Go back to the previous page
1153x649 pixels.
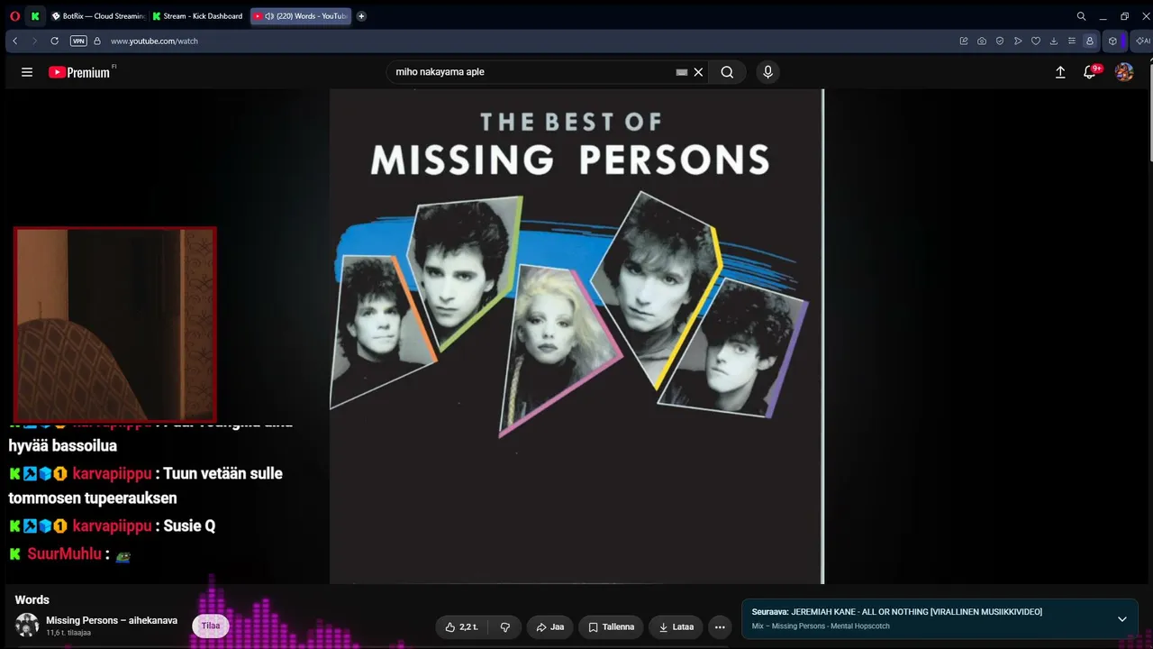[x=15, y=41]
